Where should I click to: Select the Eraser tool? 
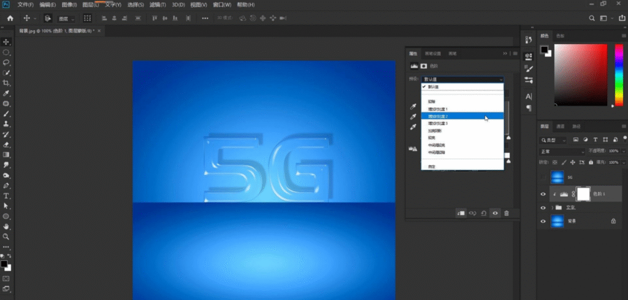[x=6, y=145]
